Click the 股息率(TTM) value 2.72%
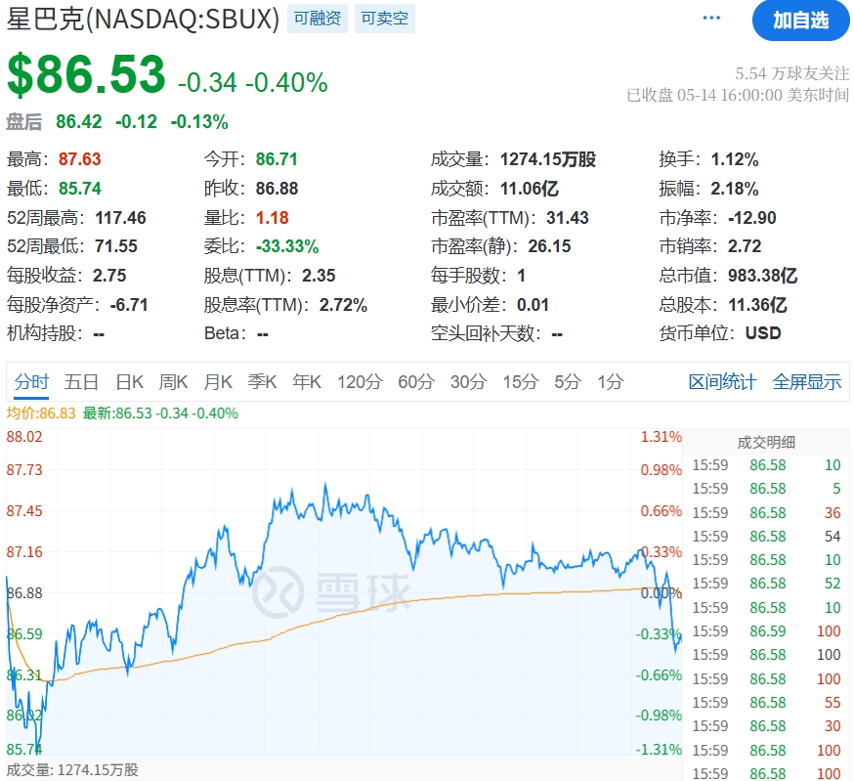The height and width of the screenshot is (781, 854). [x=343, y=305]
